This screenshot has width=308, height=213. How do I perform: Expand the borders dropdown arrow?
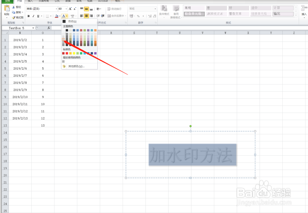pos(51,16)
